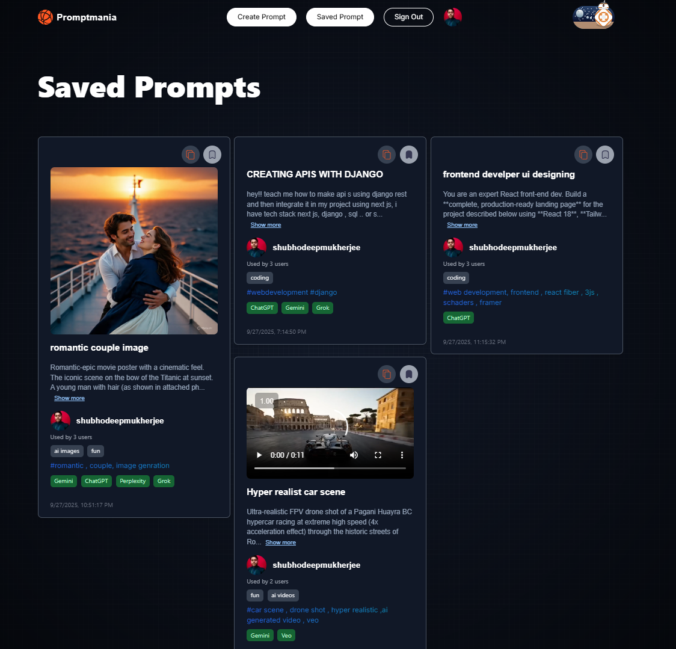The image size is (676, 649).
Task: Toggle bookmark on Creating APIs with Django
Action: pos(409,155)
